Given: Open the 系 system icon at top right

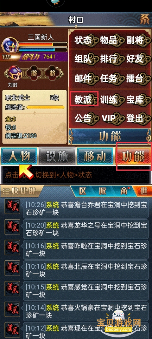Looking at the screenshot, I should click(x=145, y=21).
